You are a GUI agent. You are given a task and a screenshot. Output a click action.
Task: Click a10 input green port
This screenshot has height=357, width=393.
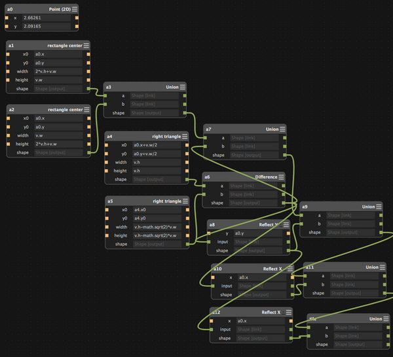click(x=213, y=286)
